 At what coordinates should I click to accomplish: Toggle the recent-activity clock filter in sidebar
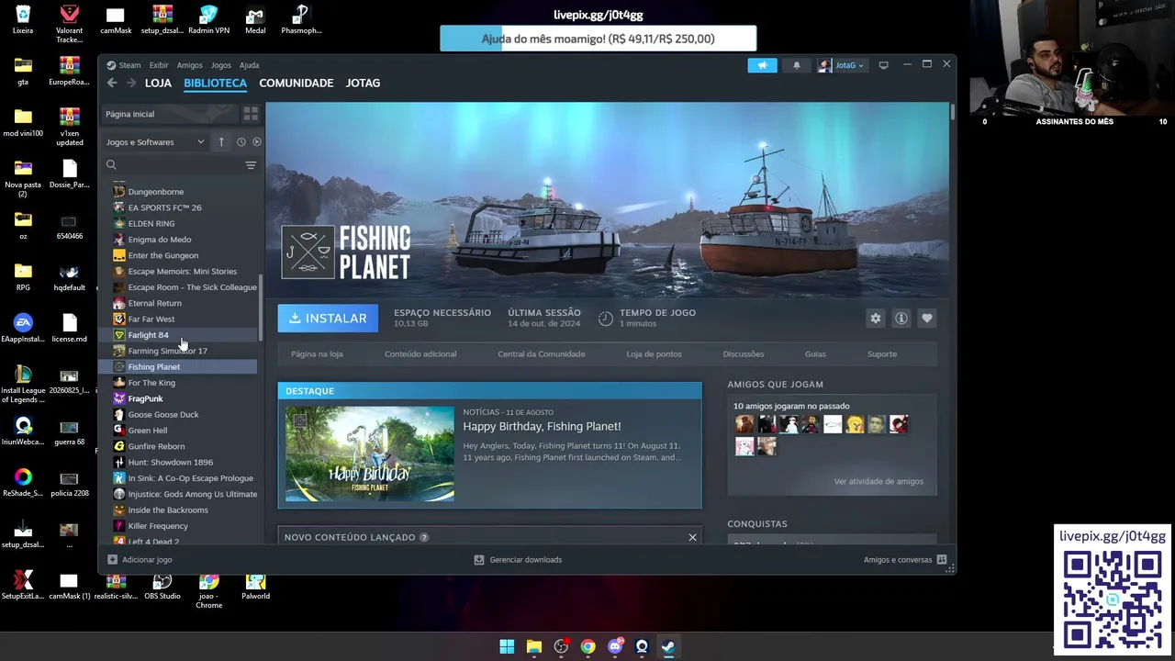click(241, 142)
